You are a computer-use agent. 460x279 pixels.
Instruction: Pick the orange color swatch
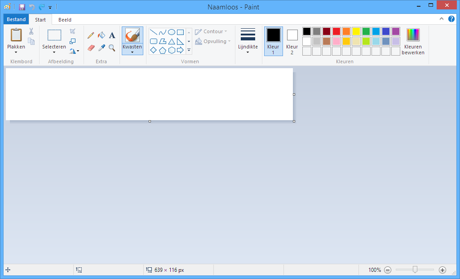[346, 31]
